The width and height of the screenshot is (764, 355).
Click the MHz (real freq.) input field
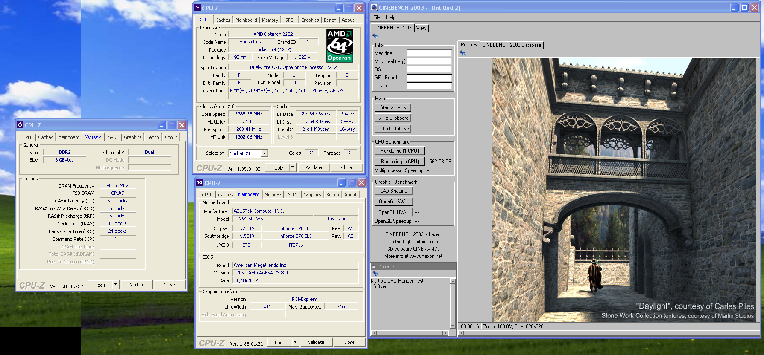pyautogui.click(x=429, y=62)
